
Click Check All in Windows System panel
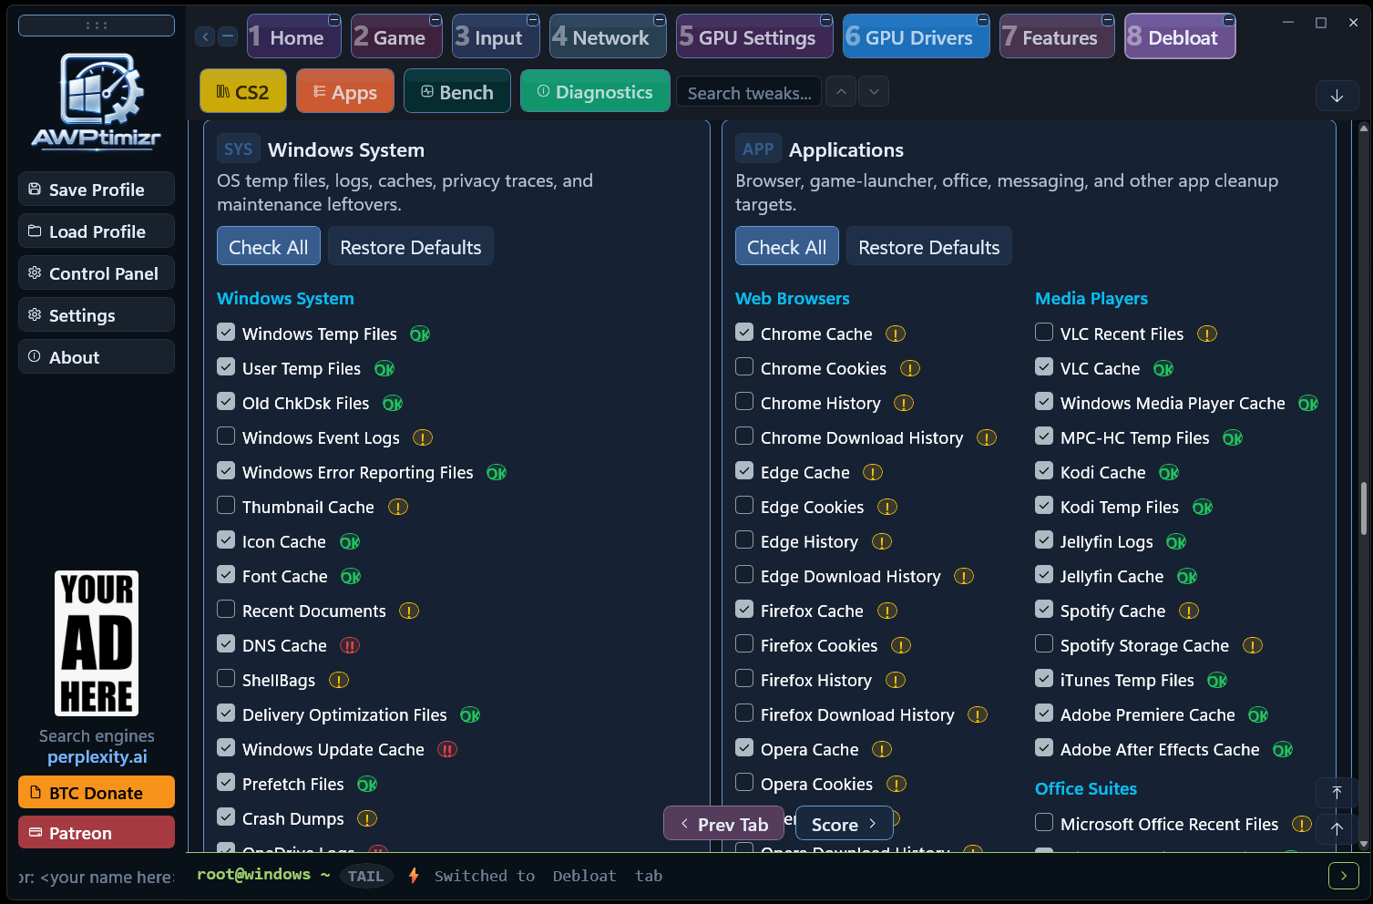(x=269, y=247)
